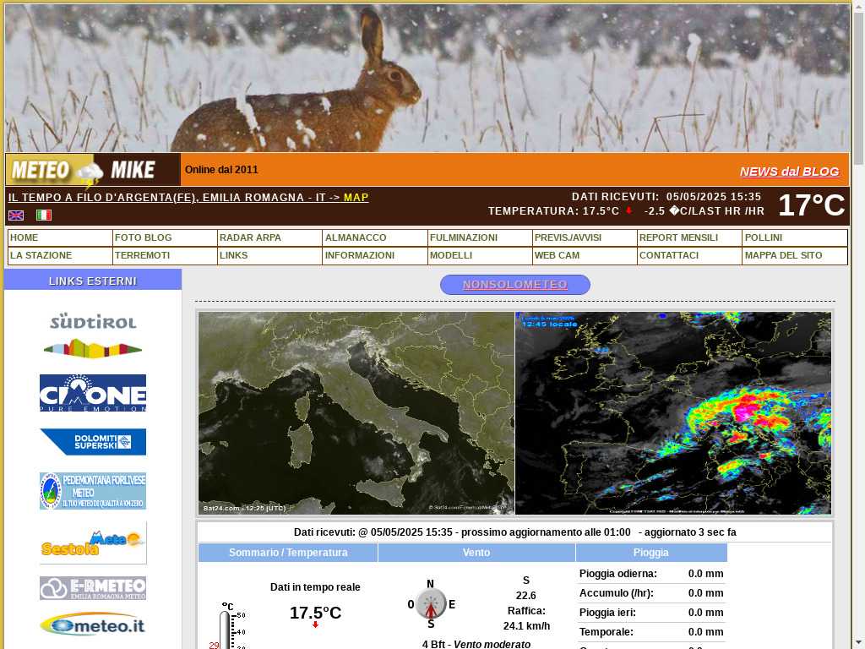The height and width of the screenshot is (649, 865).
Task: Open the POLLINI menu item
Action: [795, 237]
